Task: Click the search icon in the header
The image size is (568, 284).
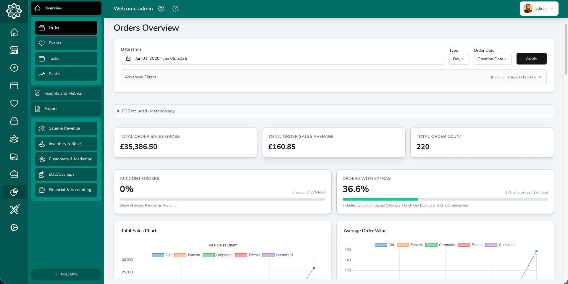Action: [x=161, y=9]
